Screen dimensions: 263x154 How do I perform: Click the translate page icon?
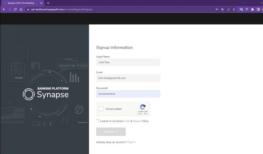tap(223, 9)
